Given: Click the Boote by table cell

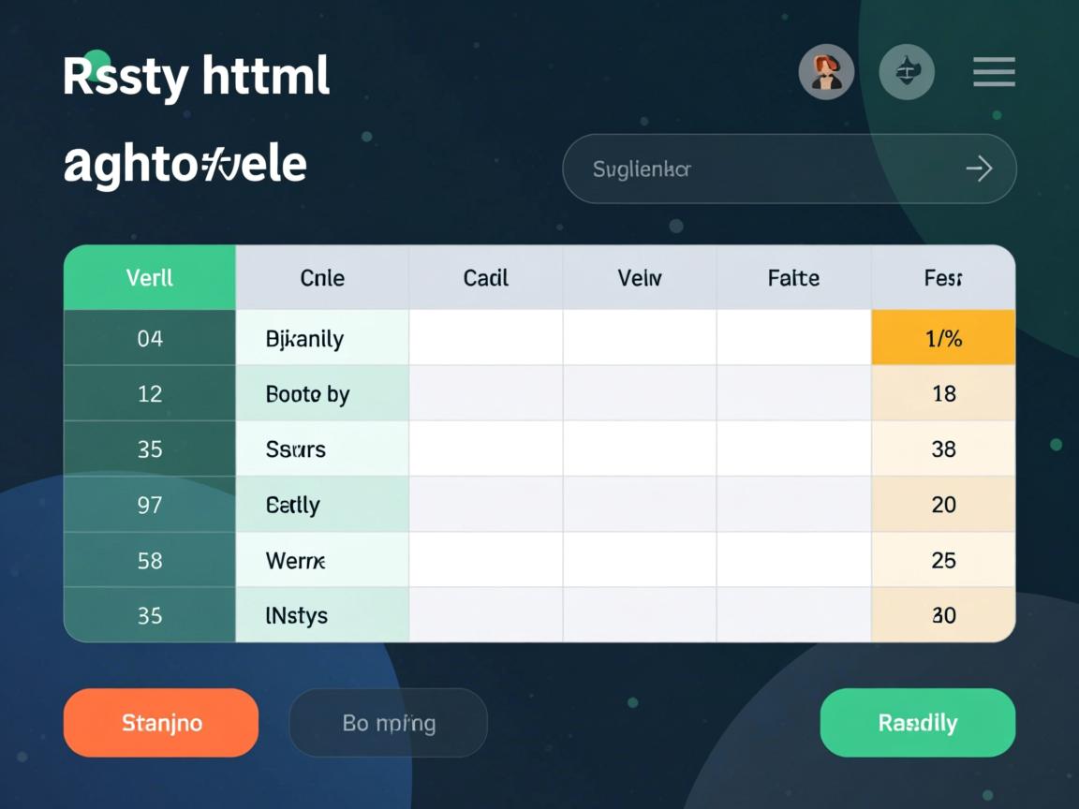Looking at the screenshot, I should click(322, 393).
